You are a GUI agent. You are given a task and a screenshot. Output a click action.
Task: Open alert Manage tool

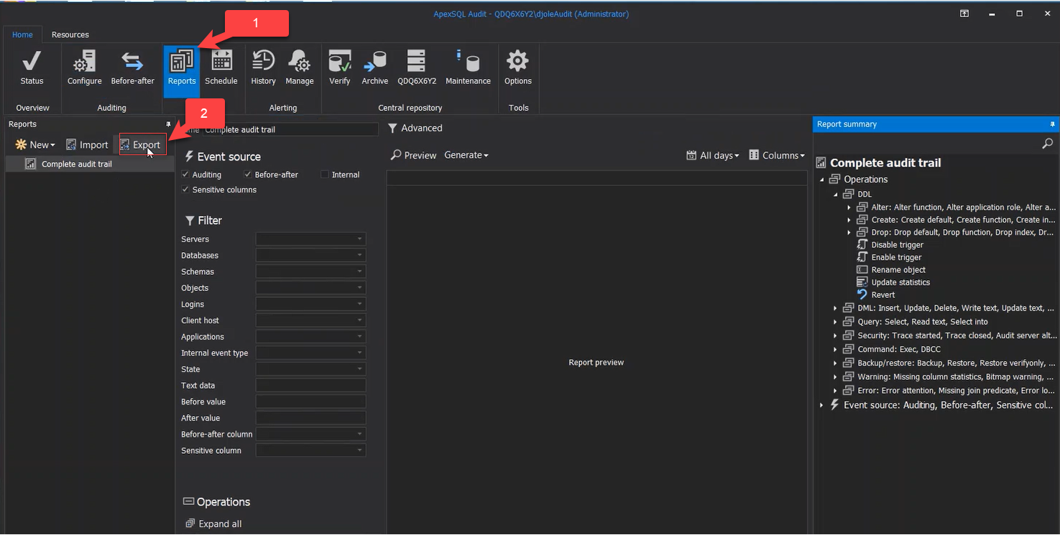click(300, 68)
